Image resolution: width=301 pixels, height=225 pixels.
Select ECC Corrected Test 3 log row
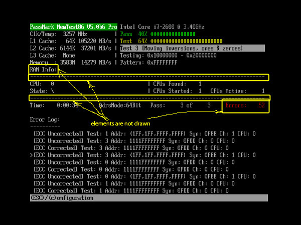[131, 148]
